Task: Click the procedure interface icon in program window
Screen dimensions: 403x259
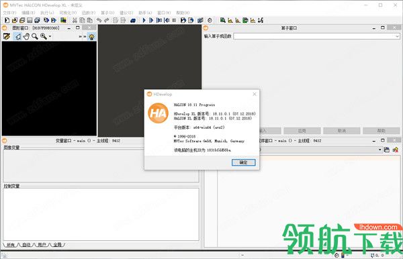Action: 387,150
